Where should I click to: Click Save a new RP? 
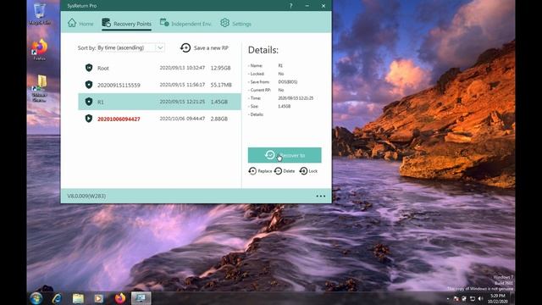click(205, 47)
